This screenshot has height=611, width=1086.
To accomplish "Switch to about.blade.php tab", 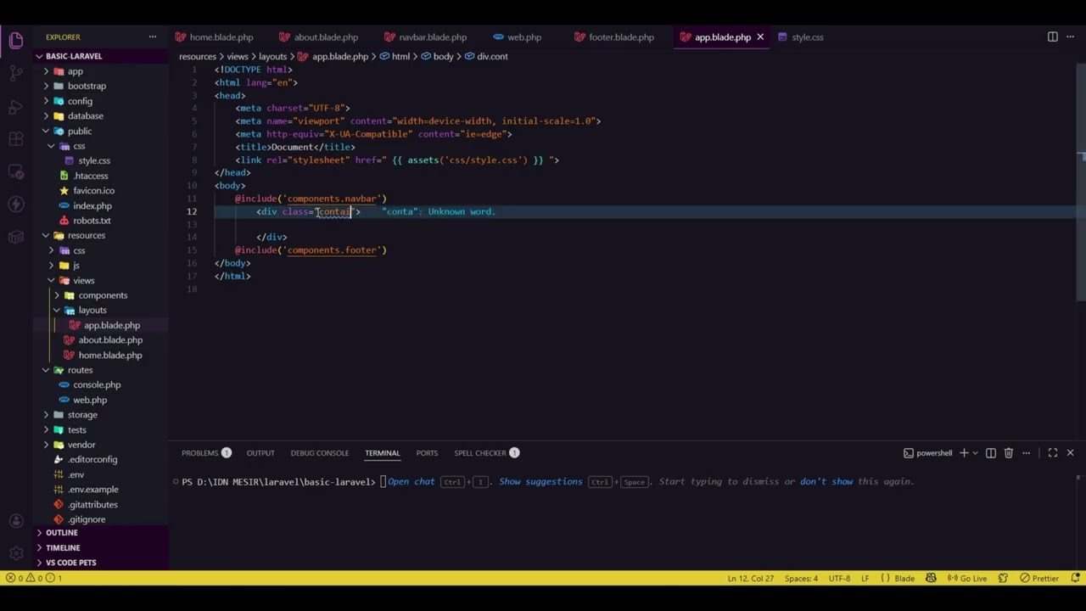I will [x=317, y=36].
